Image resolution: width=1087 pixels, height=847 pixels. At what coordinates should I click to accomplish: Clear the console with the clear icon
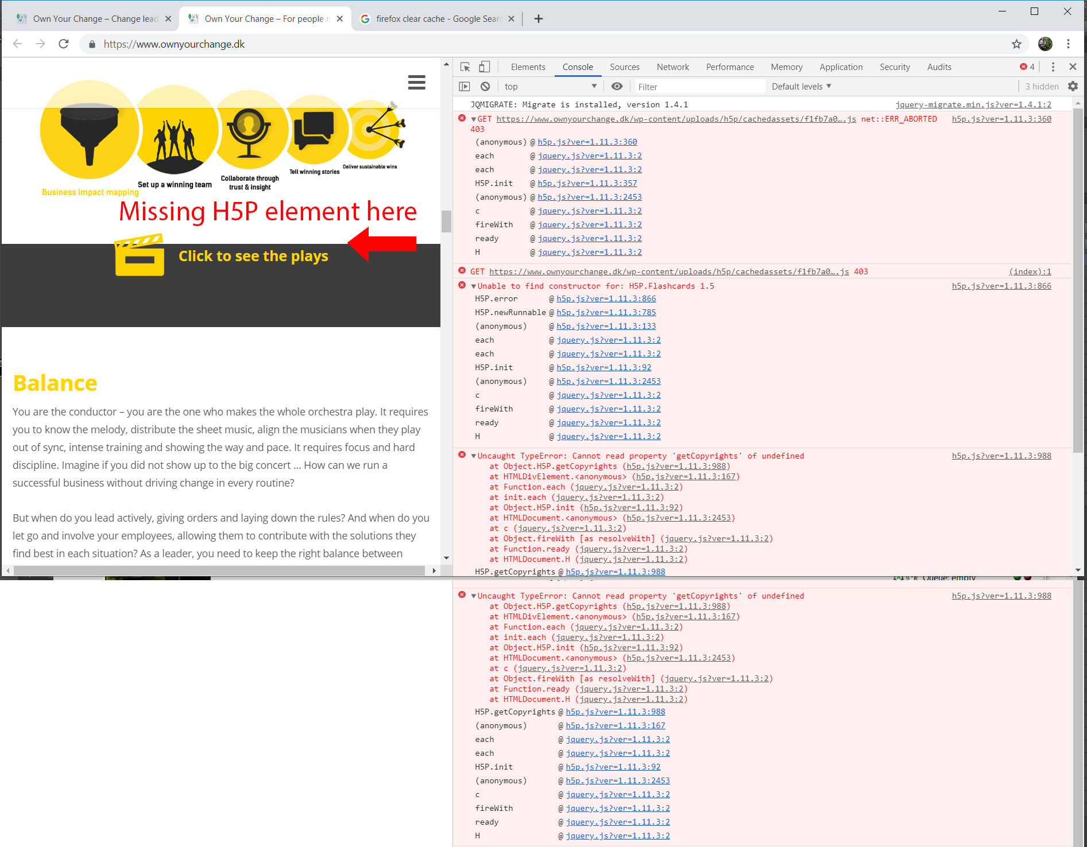click(x=485, y=87)
